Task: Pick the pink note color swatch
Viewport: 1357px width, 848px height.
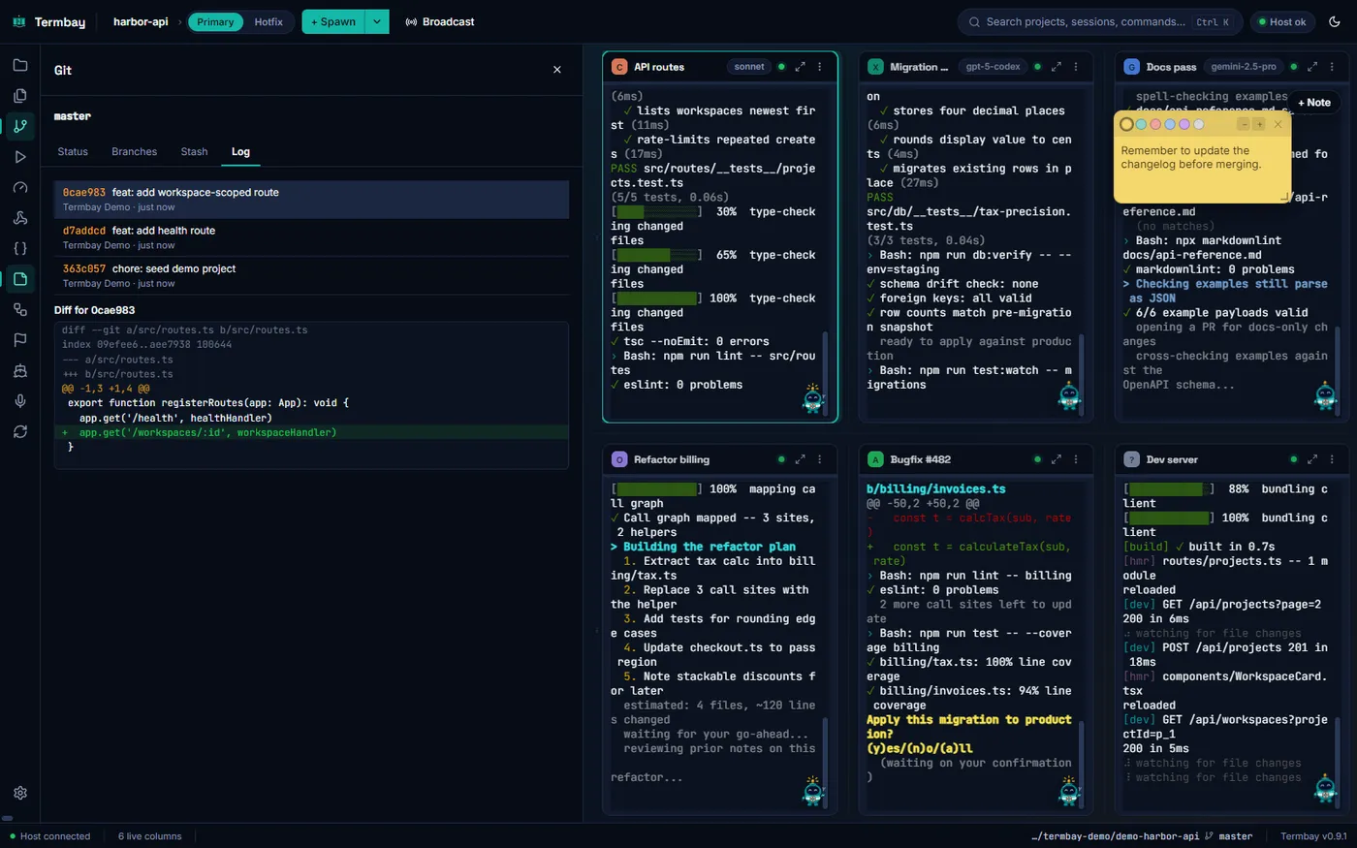Action: 1155,124
